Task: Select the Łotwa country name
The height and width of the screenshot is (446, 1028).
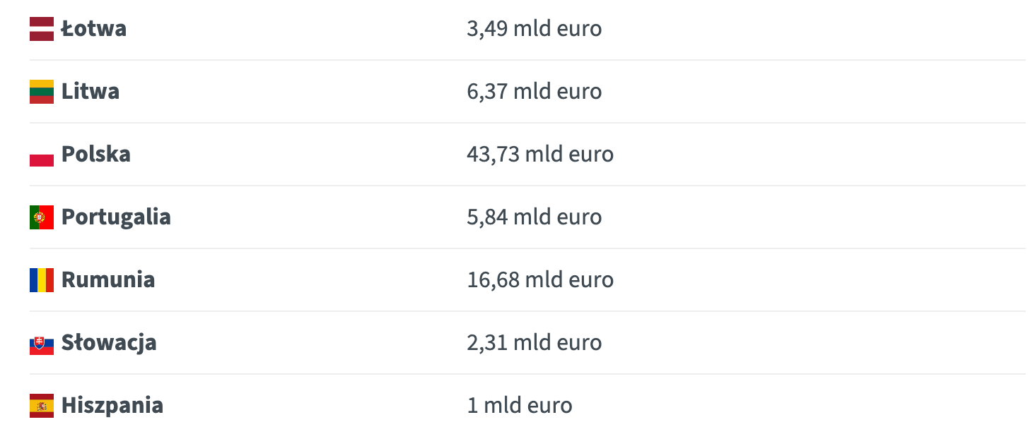Action: click(94, 29)
